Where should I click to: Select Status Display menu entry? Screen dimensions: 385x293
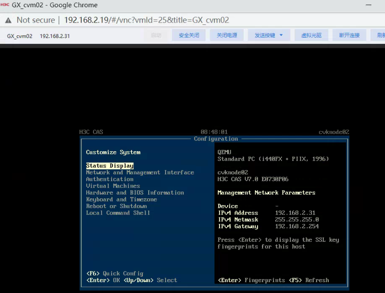tap(110, 166)
